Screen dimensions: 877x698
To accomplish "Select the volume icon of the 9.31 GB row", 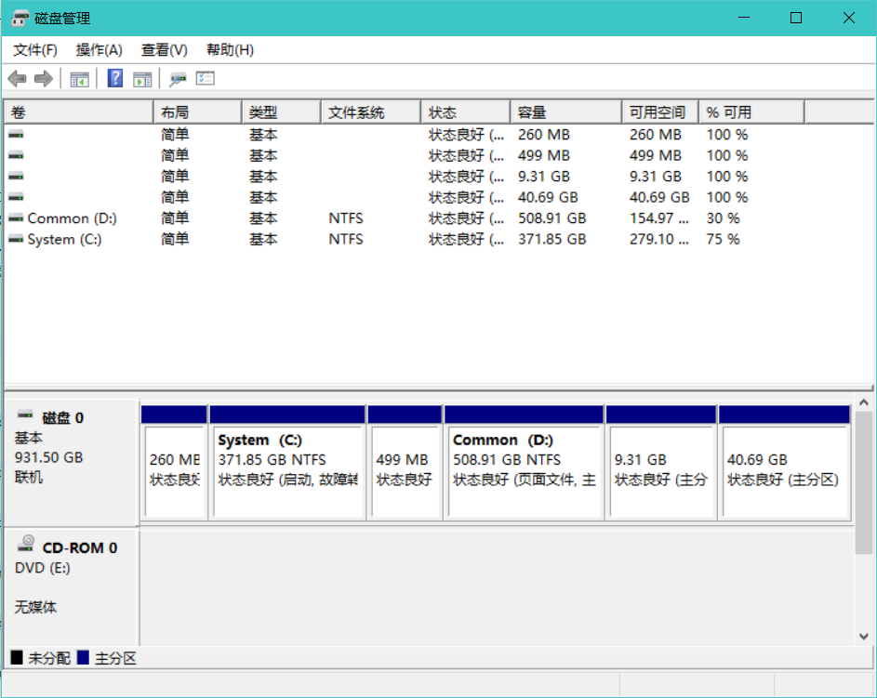I will tap(16, 177).
